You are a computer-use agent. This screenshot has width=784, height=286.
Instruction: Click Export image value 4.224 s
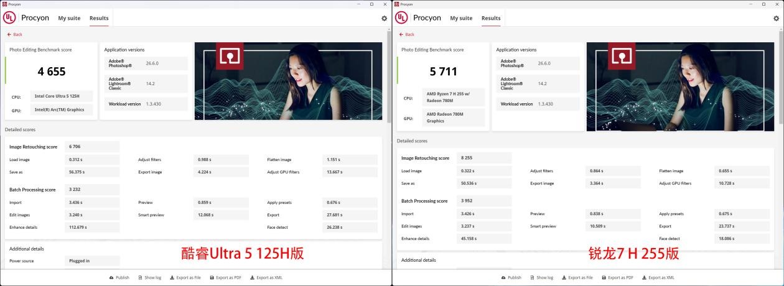tap(221, 172)
